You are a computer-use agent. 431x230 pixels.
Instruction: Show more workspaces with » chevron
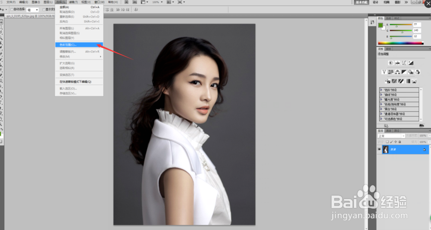pyautogui.click(x=406, y=2)
